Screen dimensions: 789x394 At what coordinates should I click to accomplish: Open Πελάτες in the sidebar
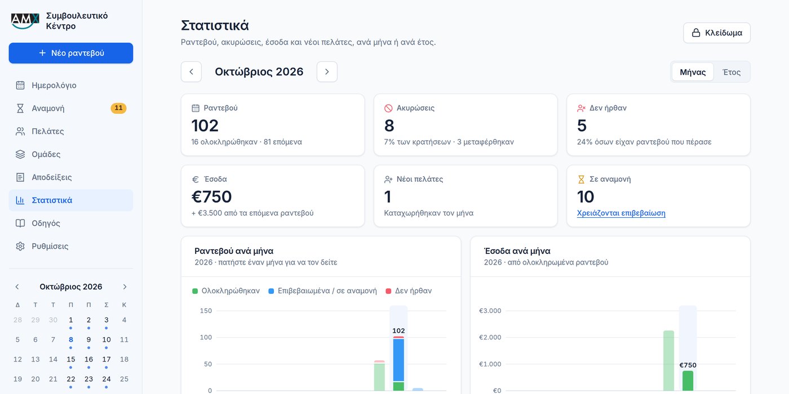(71, 132)
